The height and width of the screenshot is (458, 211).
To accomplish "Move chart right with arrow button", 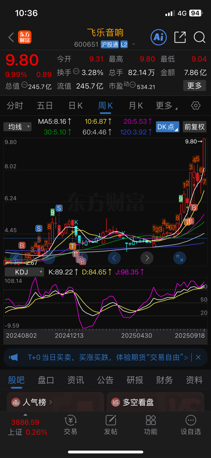I will tap(147, 258).
